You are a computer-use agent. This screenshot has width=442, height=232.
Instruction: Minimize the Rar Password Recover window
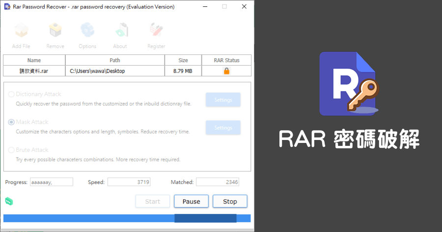205,7
